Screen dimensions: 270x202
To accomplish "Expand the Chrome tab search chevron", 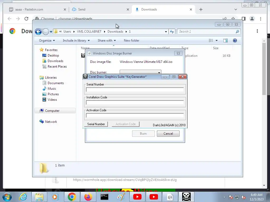I will click(x=235, y=9).
